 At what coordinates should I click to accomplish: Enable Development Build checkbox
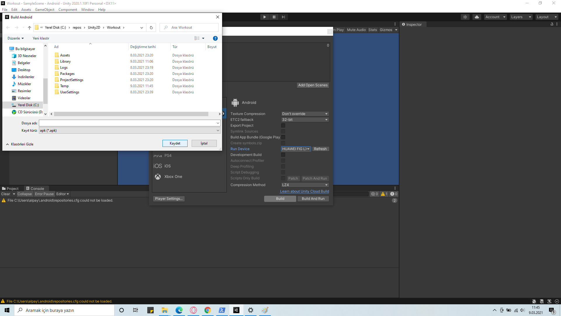283,155
